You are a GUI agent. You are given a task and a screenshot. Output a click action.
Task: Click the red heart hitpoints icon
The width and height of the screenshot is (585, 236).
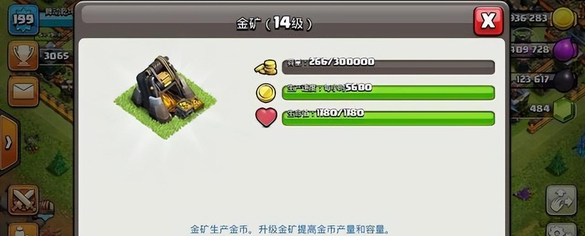(266, 117)
